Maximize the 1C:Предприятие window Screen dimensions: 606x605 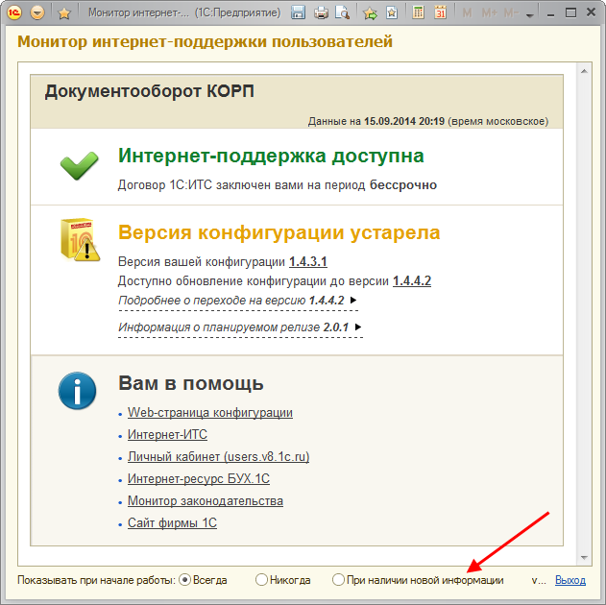[x=570, y=12]
